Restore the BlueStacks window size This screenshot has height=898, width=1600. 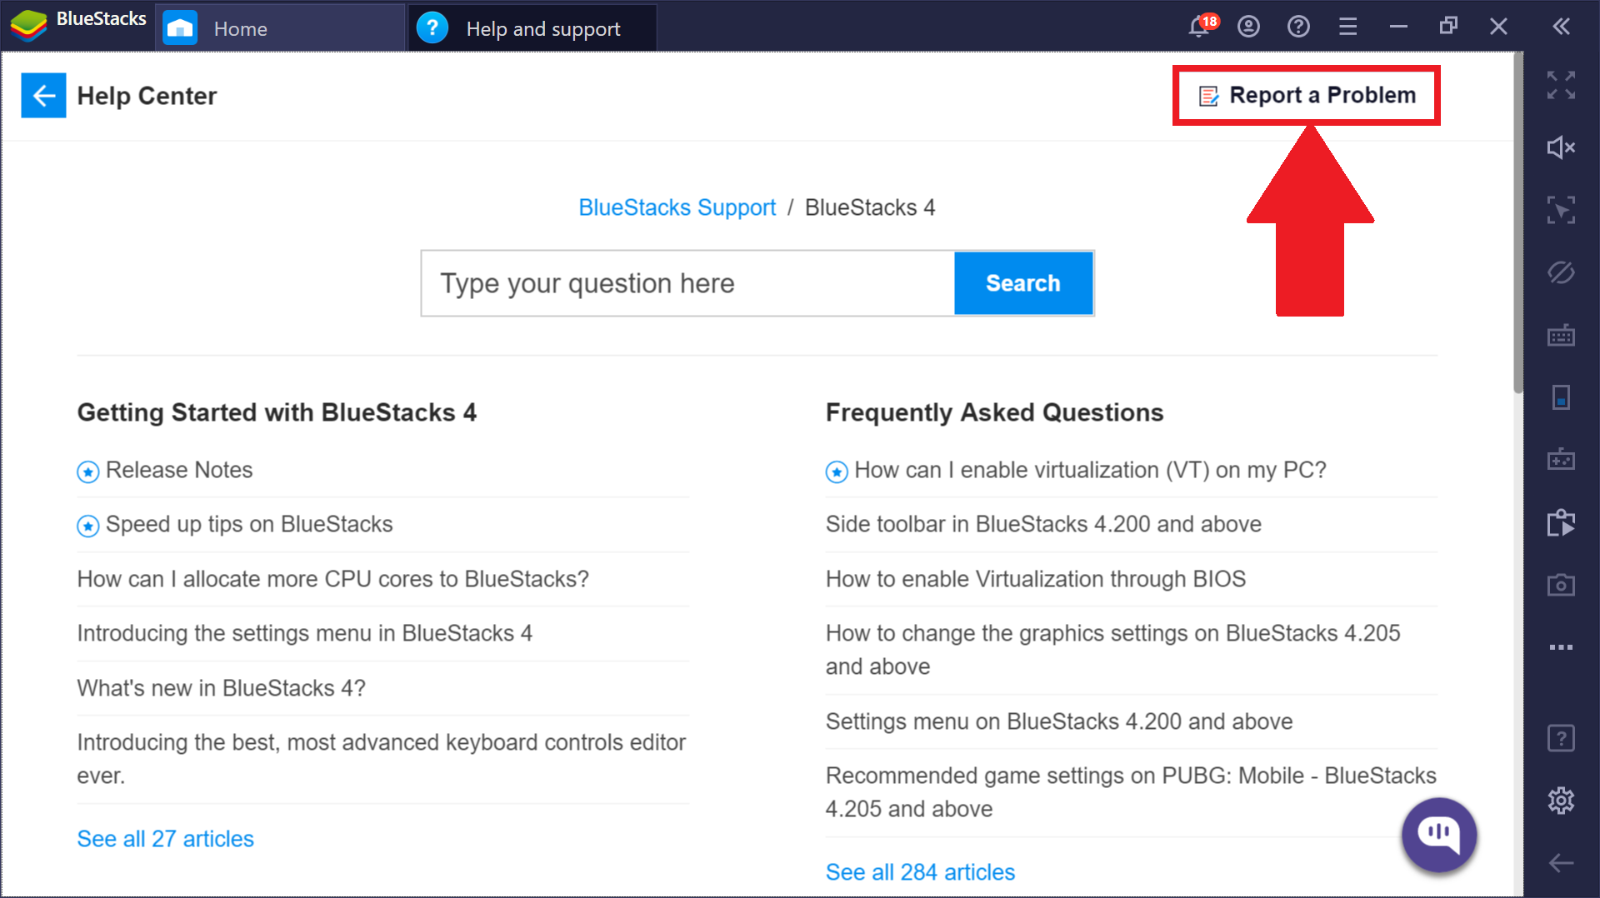(1448, 27)
